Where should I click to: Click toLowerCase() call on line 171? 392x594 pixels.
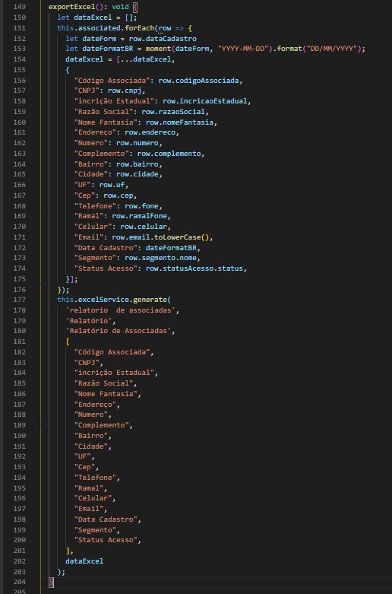click(182, 237)
